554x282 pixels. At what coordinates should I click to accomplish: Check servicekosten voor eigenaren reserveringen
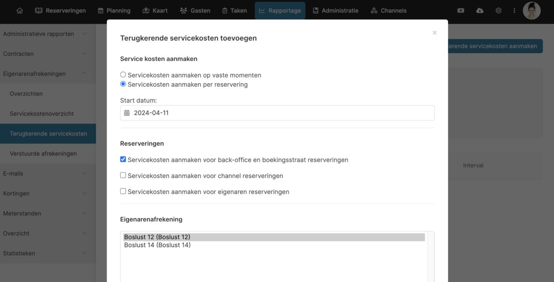pos(123,191)
